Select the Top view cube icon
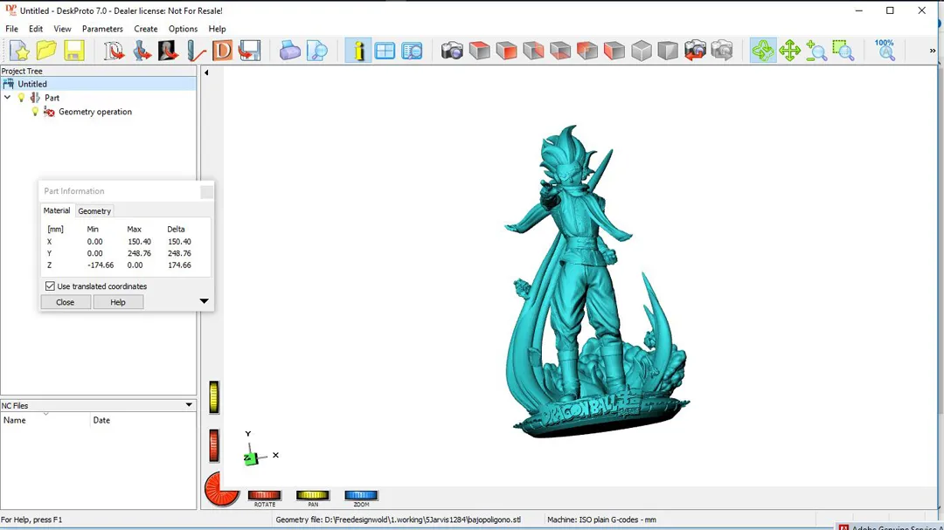The image size is (944, 530). [479, 51]
